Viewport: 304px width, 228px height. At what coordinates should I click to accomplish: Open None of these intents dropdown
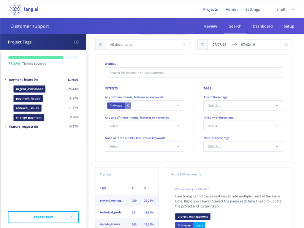pos(144,146)
